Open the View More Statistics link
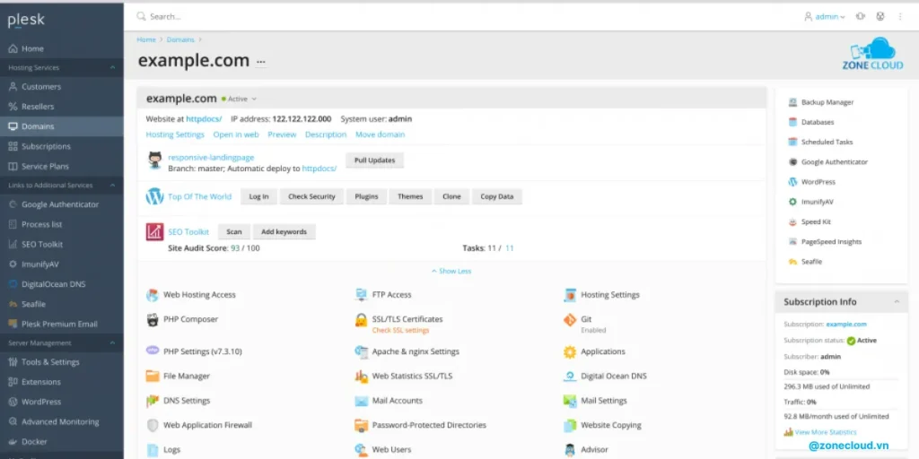The height and width of the screenshot is (459, 919). pos(826,432)
